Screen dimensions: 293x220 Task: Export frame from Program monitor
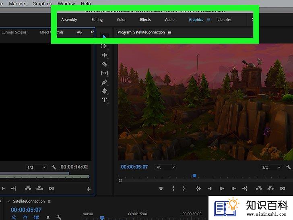tap(283, 189)
